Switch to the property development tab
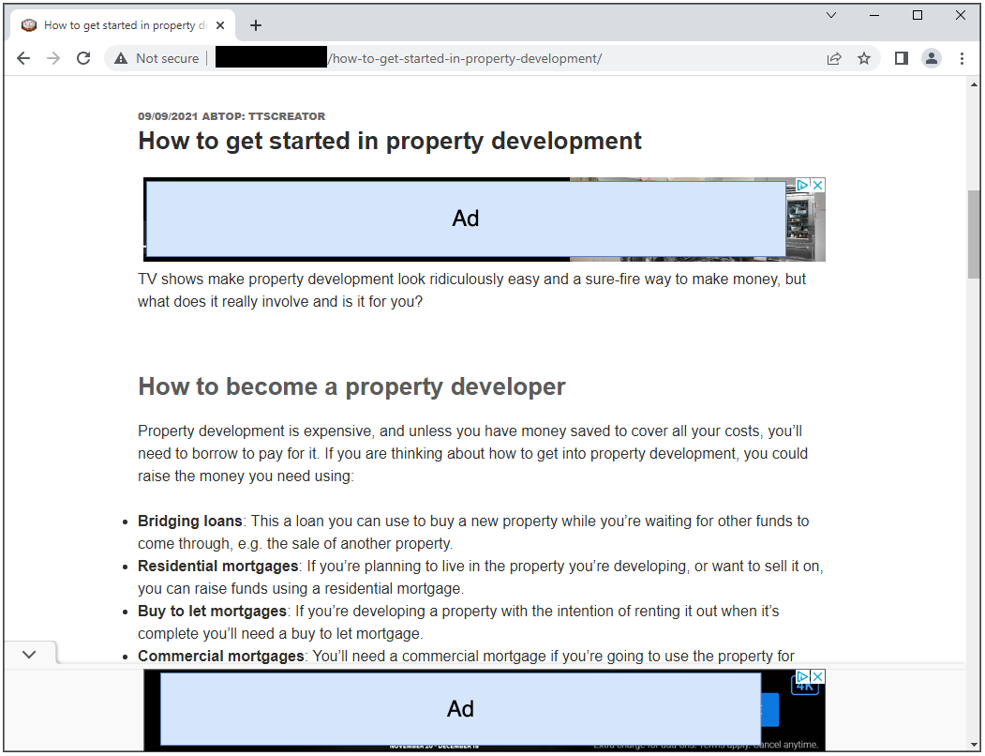The width and height of the screenshot is (985, 756). (x=122, y=24)
